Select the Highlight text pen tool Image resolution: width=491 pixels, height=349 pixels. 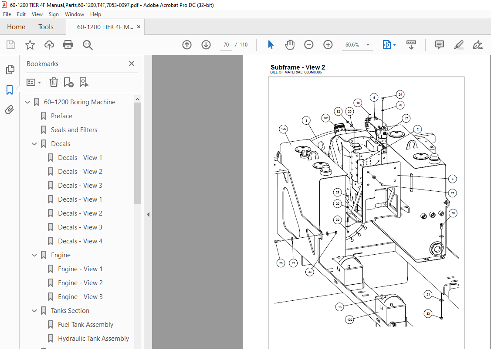459,45
